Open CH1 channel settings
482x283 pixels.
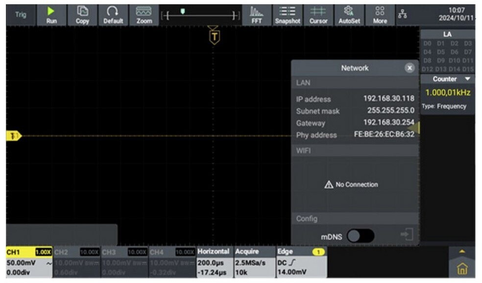29,262
